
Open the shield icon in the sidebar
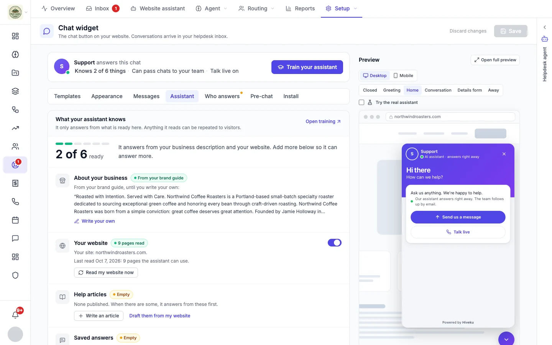click(x=15, y=275)
